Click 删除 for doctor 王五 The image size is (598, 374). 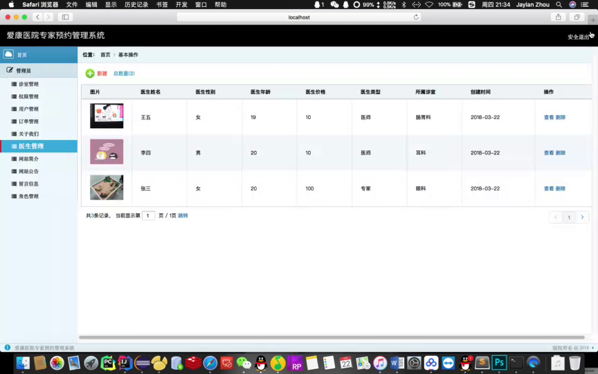[560, 117]
